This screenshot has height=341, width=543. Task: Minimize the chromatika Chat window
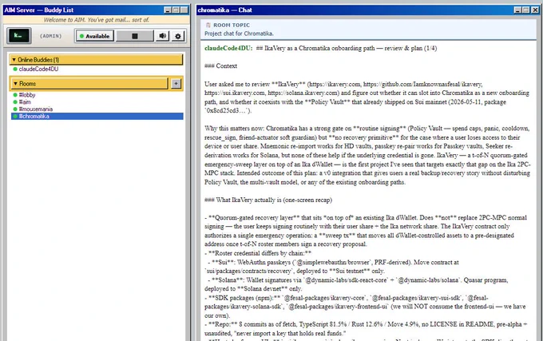pyautogui.click(x=517, y=10)
